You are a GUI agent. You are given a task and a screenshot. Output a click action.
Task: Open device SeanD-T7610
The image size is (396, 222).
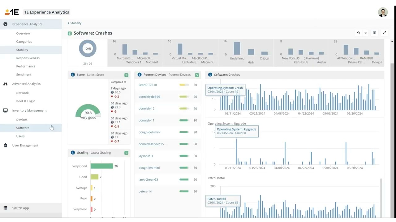[x=148, y=85]
